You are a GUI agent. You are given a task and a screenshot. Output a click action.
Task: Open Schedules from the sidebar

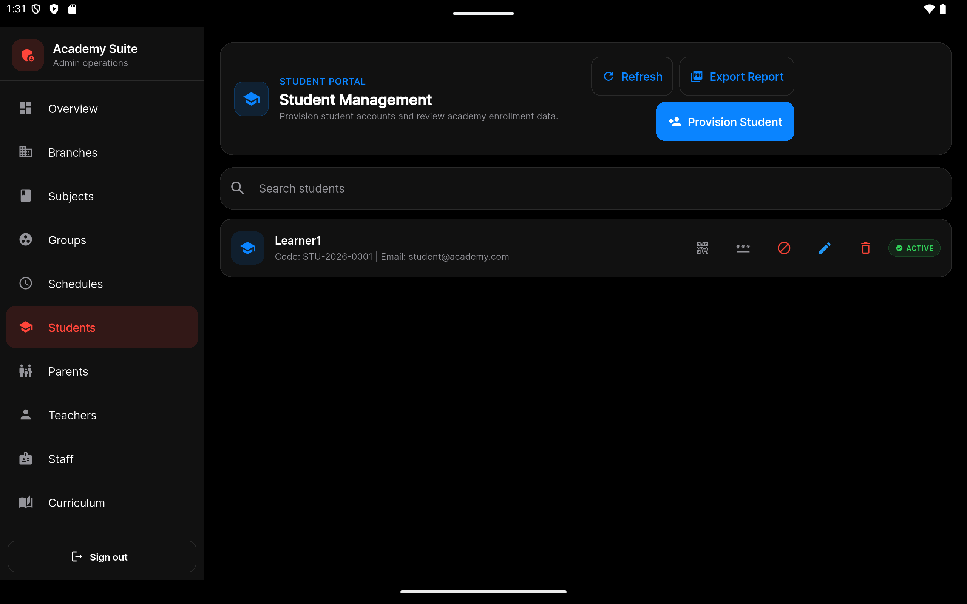102,284
